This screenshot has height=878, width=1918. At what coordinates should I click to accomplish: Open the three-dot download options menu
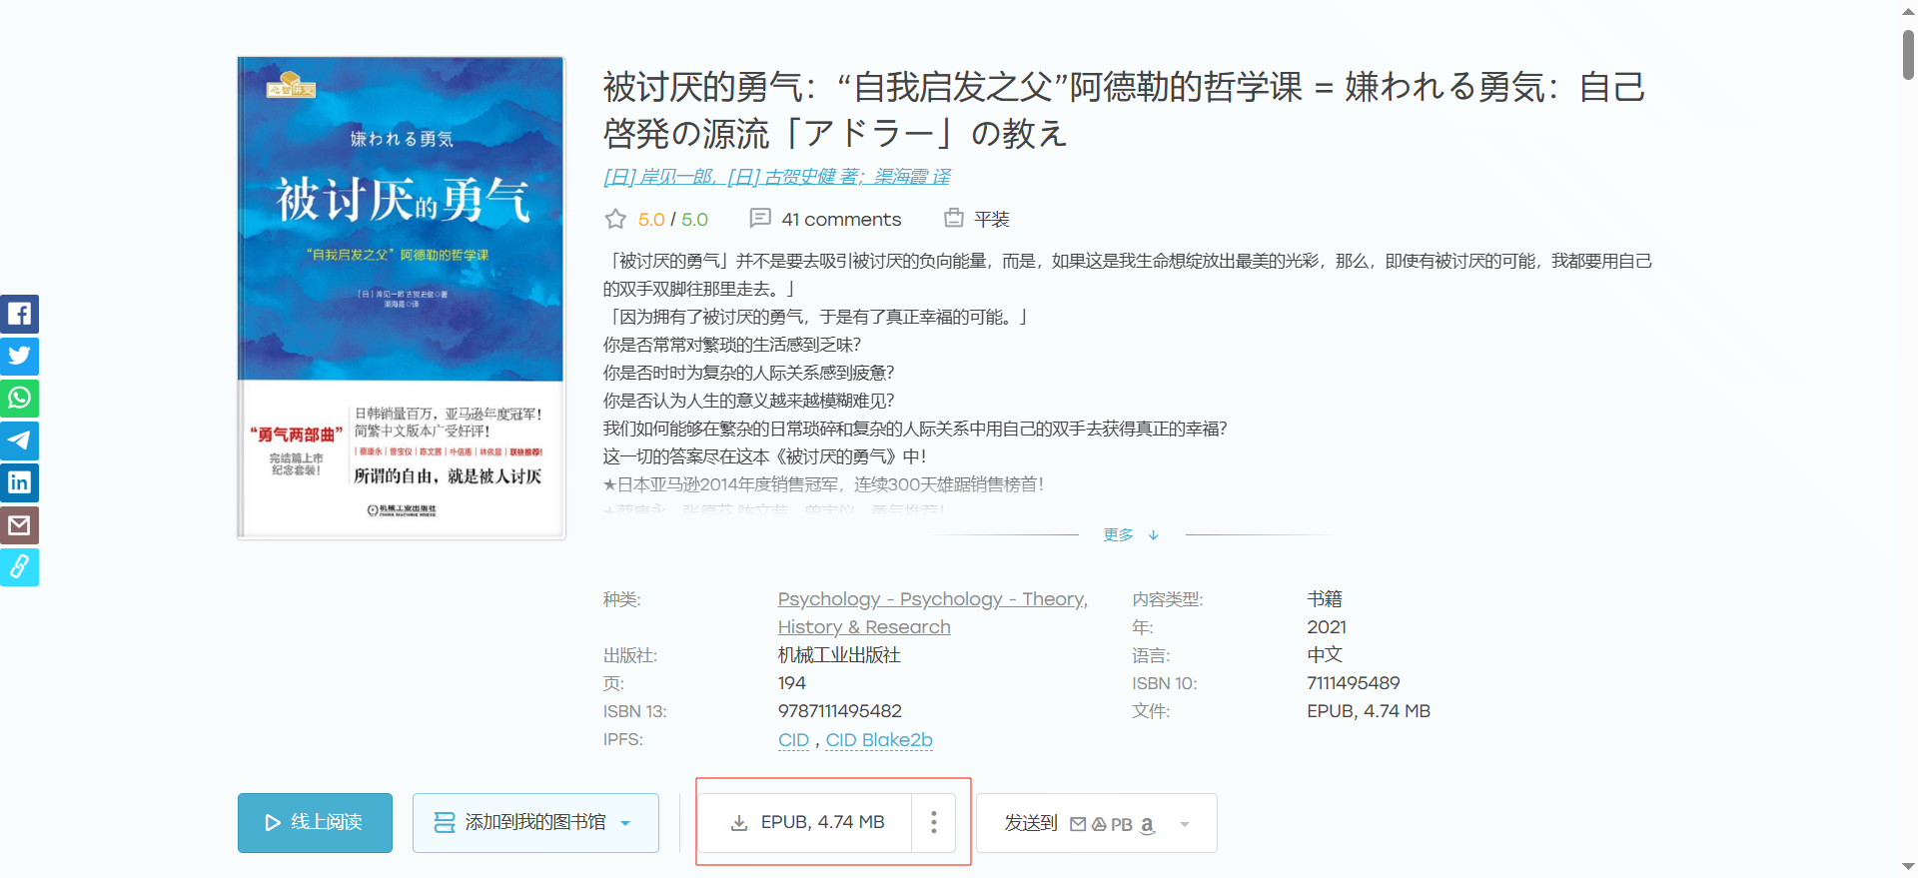click(x=934, y=822)
